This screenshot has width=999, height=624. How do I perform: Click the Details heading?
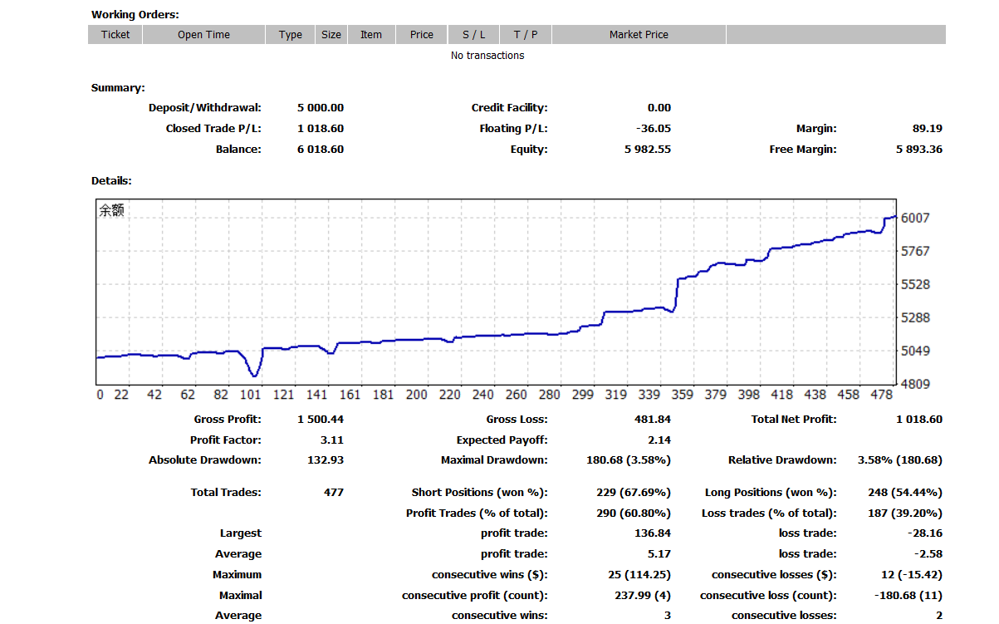point(111,180)
